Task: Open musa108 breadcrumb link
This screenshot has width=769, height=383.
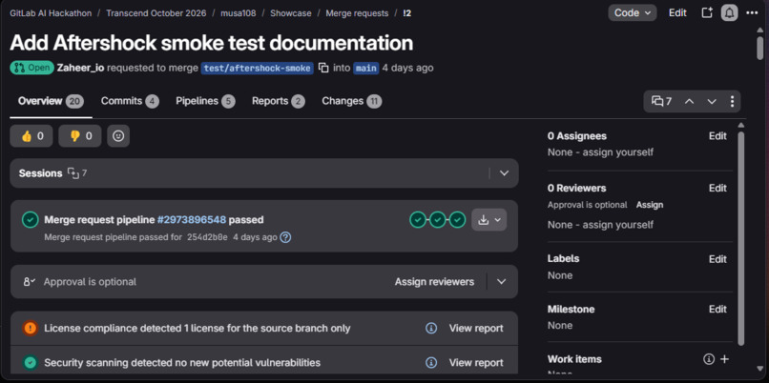Action: pyautogui.click(x=239, y=13)
